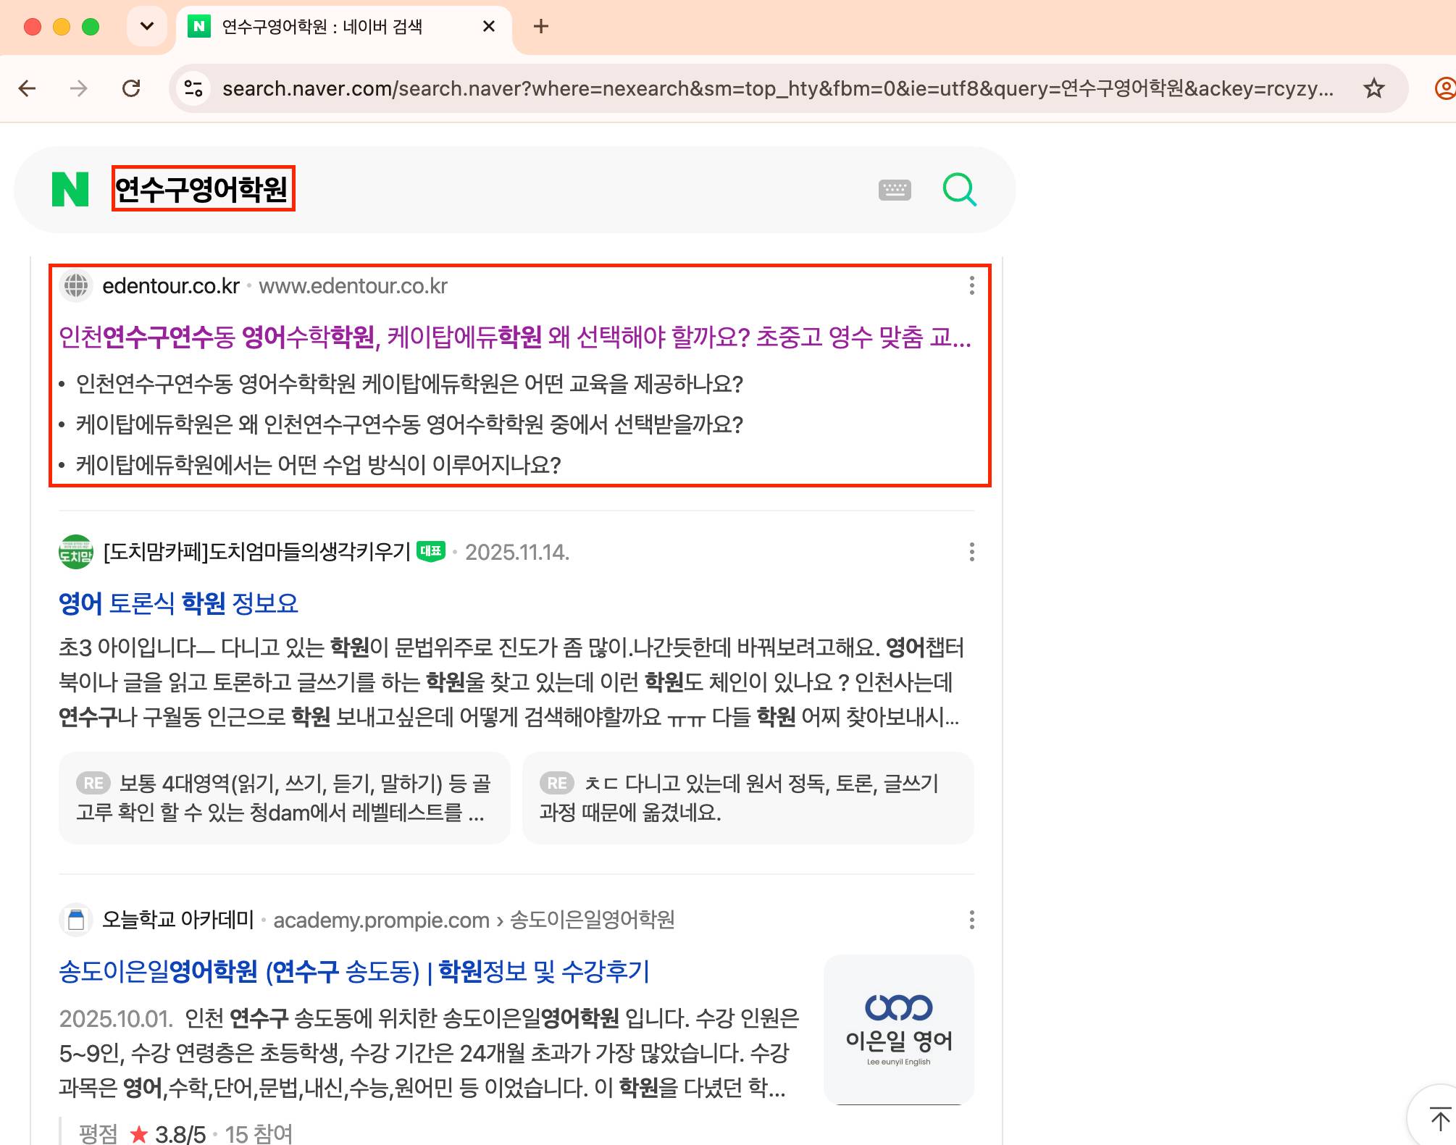Click the browser forward arrow
Viewport: 1456px width, 1145px height.
coord(78,88)
